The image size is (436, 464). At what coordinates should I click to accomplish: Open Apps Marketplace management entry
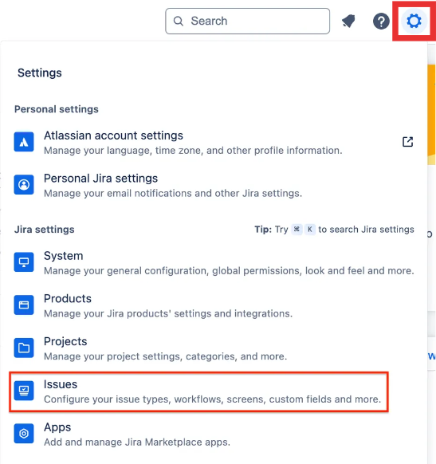click(x=214, y=435)
